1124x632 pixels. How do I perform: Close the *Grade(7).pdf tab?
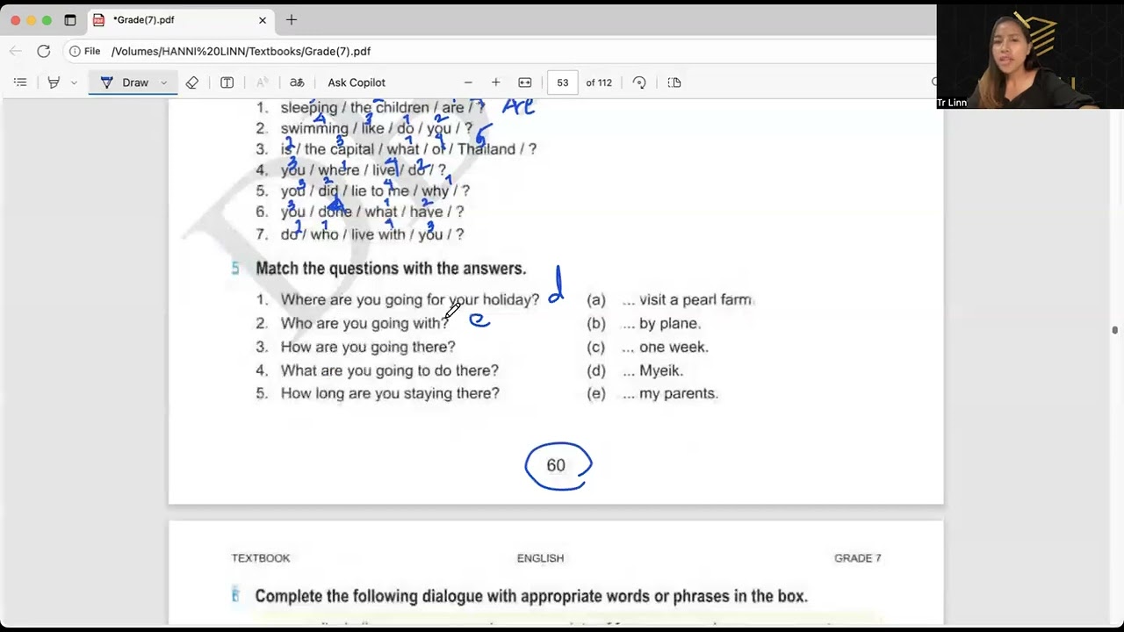(x=263, y=20)
